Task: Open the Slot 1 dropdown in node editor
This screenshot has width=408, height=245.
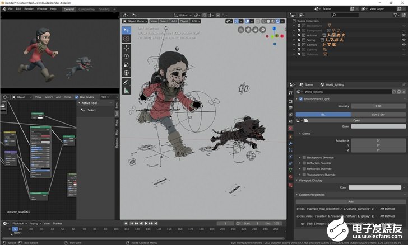Action: (109, 97)
